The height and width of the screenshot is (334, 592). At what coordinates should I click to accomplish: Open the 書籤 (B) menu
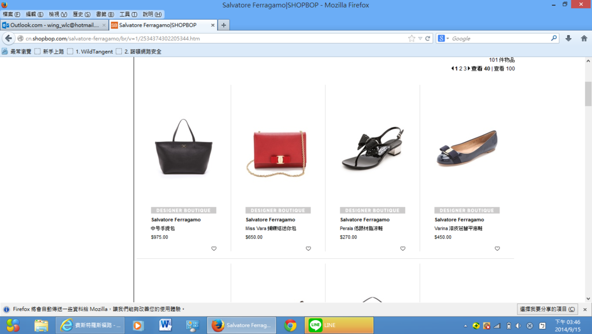(x=105, y=14)
